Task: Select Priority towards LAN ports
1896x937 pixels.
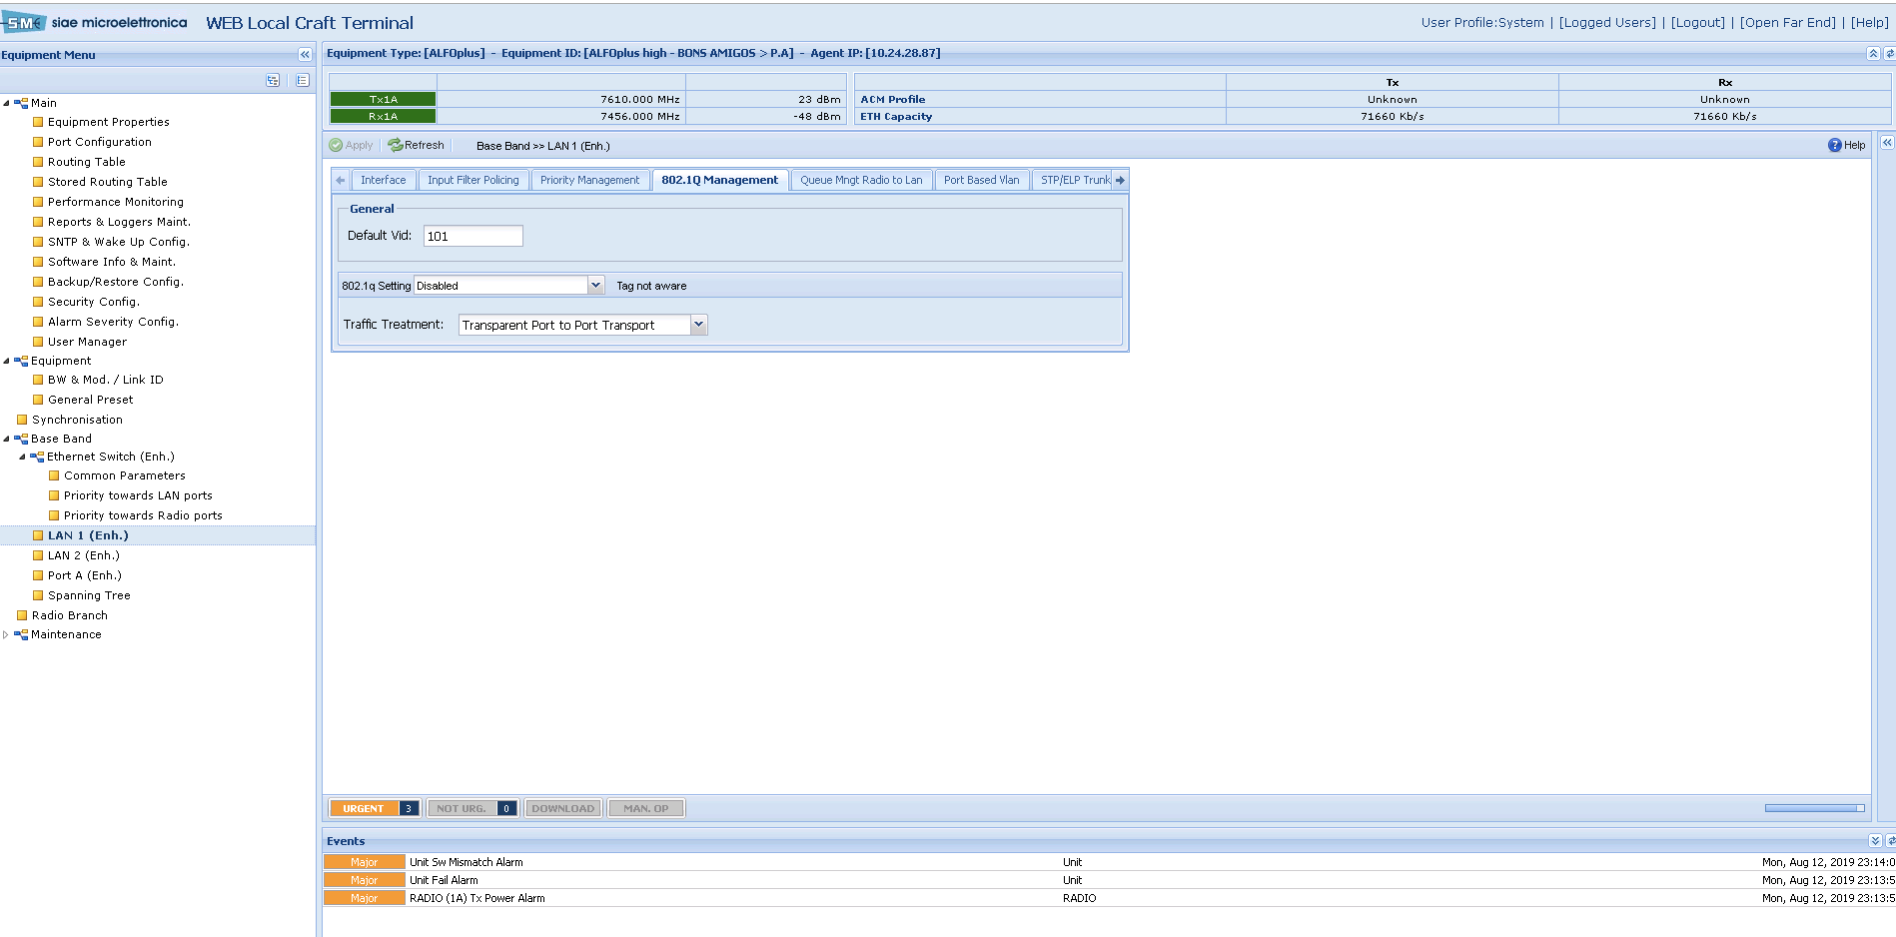Action: [x=138, y=495]
